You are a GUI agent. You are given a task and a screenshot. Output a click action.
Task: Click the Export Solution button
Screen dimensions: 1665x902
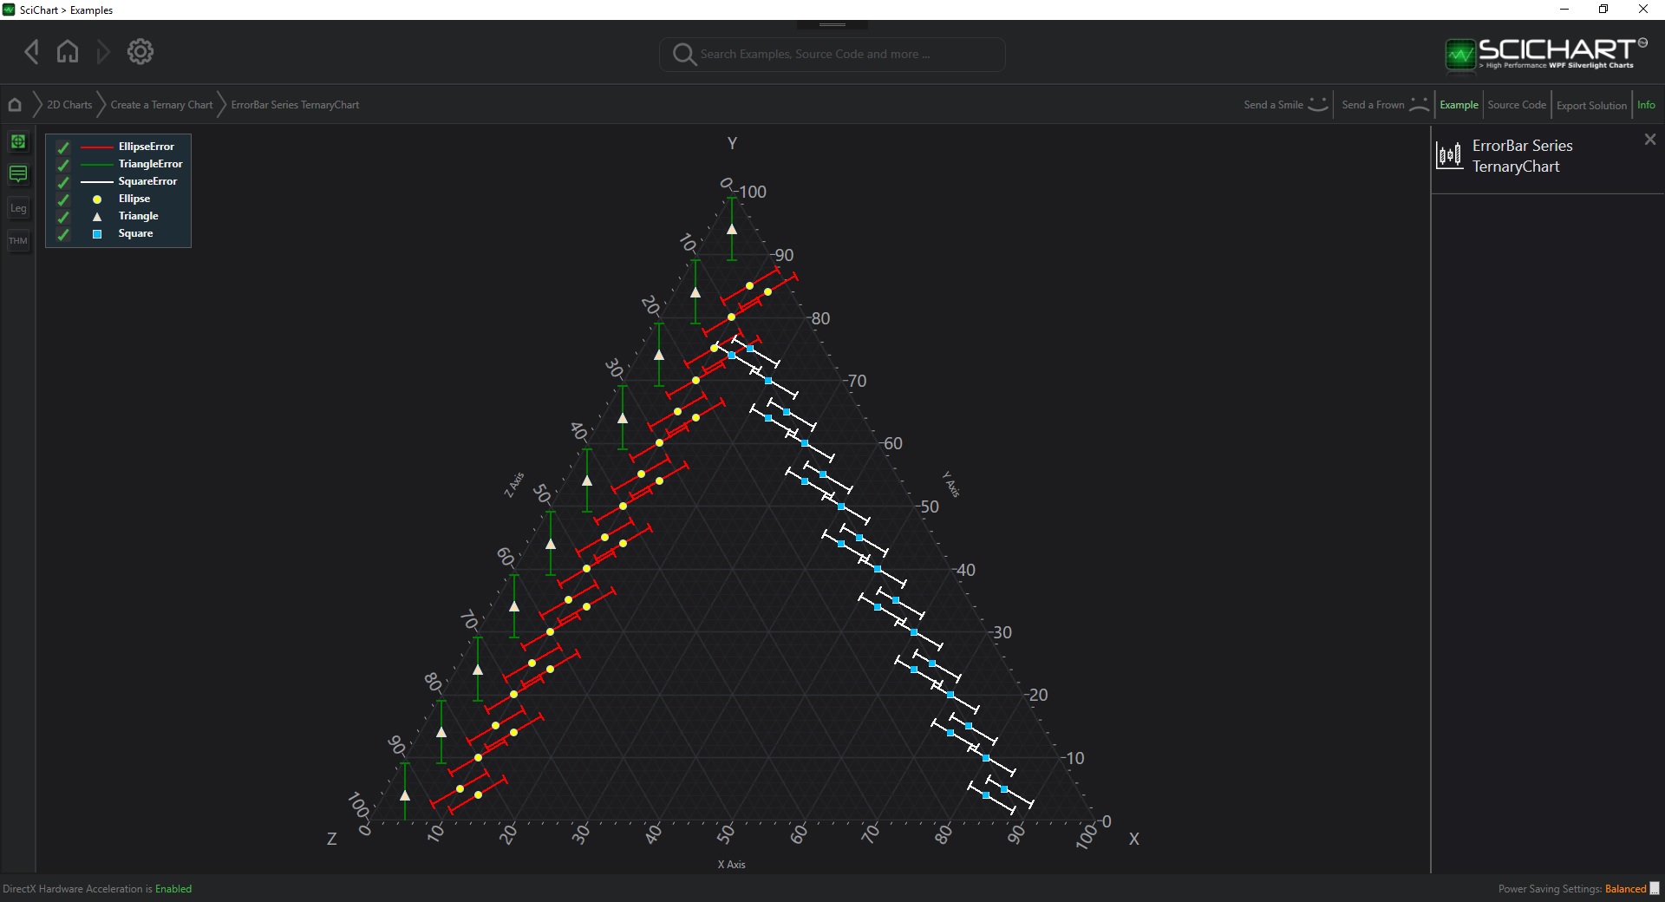pos(1591,105)
